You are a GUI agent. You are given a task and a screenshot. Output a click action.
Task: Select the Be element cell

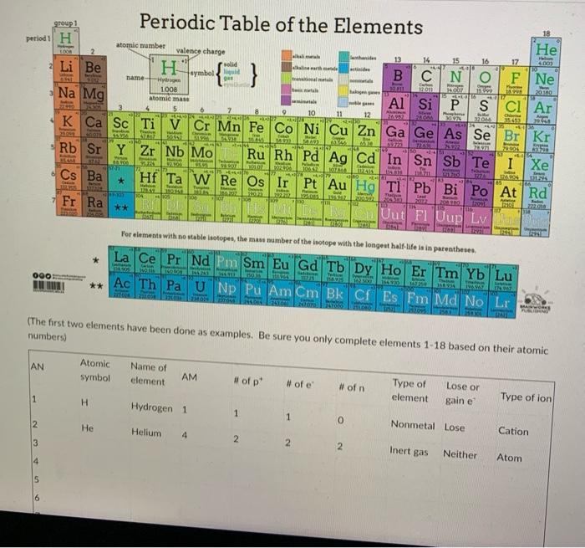coord(94,71)
